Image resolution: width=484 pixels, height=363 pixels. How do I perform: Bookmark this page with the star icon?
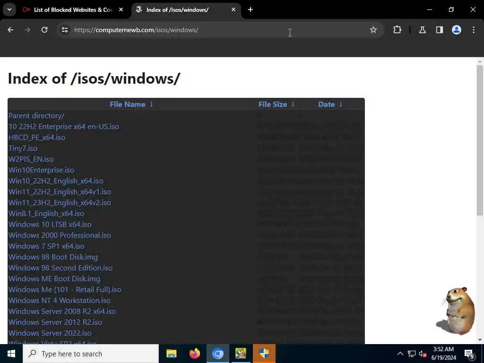point(373,30)
